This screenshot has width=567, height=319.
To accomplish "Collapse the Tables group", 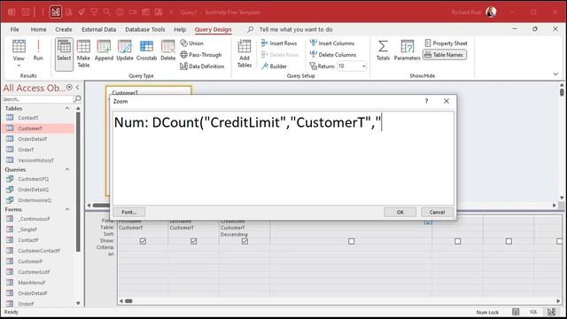I will click(x=67, y=108).
